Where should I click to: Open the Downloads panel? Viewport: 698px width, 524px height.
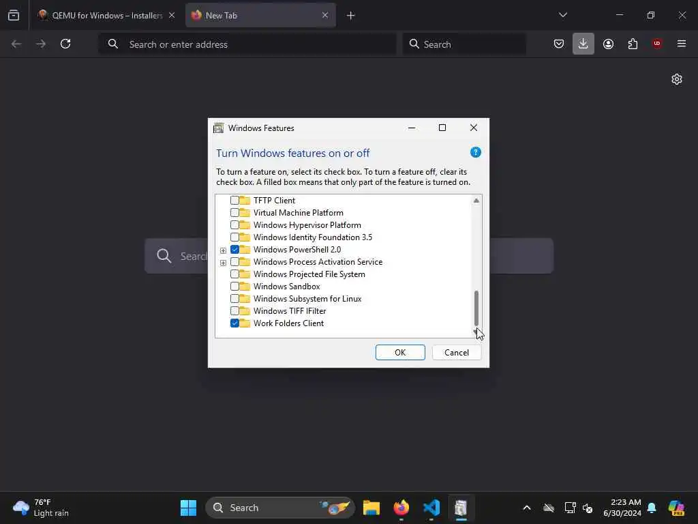click(x=583, y=44)
